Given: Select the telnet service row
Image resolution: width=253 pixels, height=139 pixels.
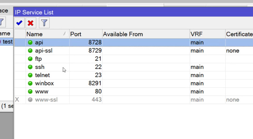Looking at the screenshot, I should coord(134,75).
